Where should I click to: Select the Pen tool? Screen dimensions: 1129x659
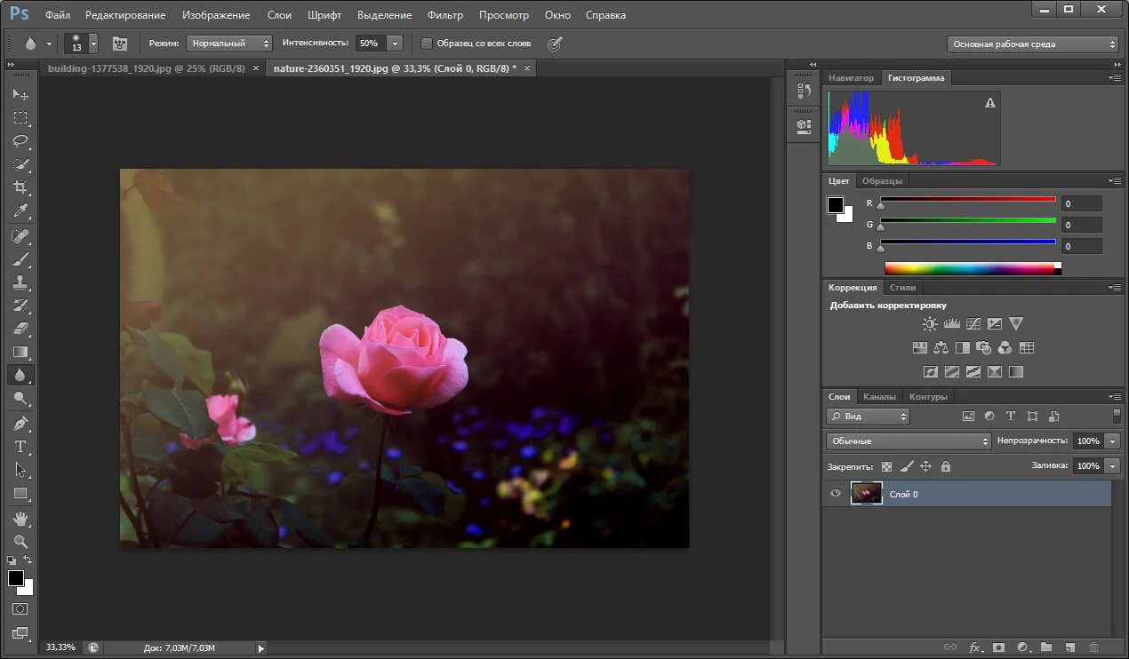point(20,424)
